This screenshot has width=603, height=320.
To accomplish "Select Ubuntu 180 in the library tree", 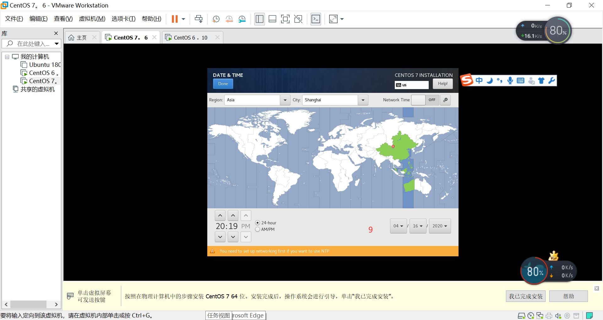I will 41,65.
